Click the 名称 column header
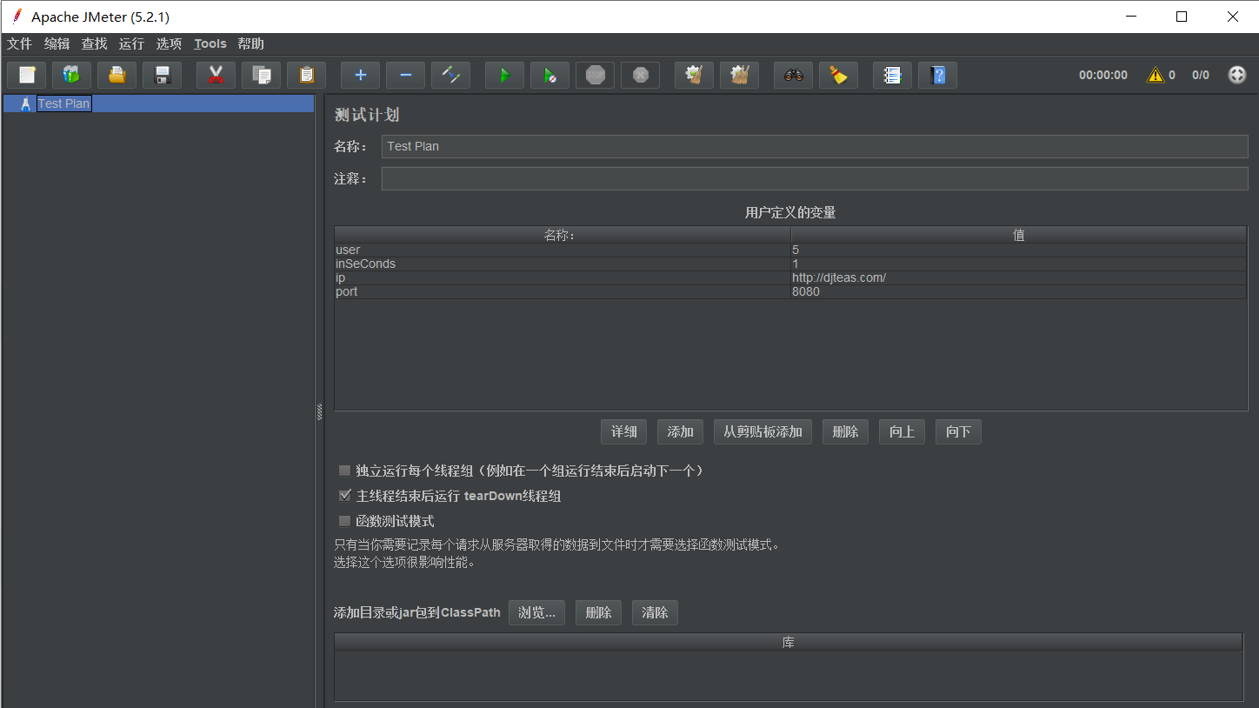 coord(563,235)
